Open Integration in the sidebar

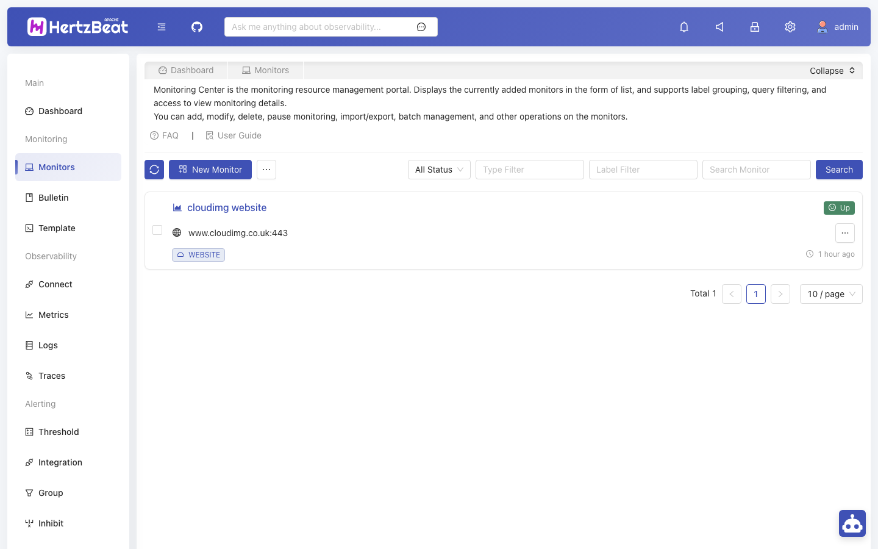(68, 462)
